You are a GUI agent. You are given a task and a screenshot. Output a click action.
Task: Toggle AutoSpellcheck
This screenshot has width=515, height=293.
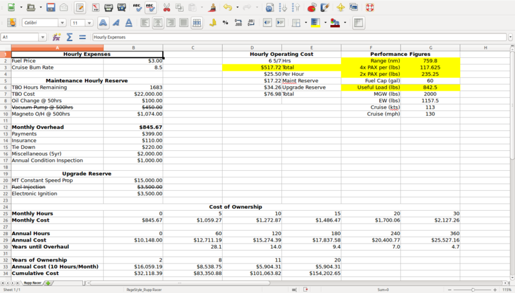pyautogui.click(x=150, y=8)
